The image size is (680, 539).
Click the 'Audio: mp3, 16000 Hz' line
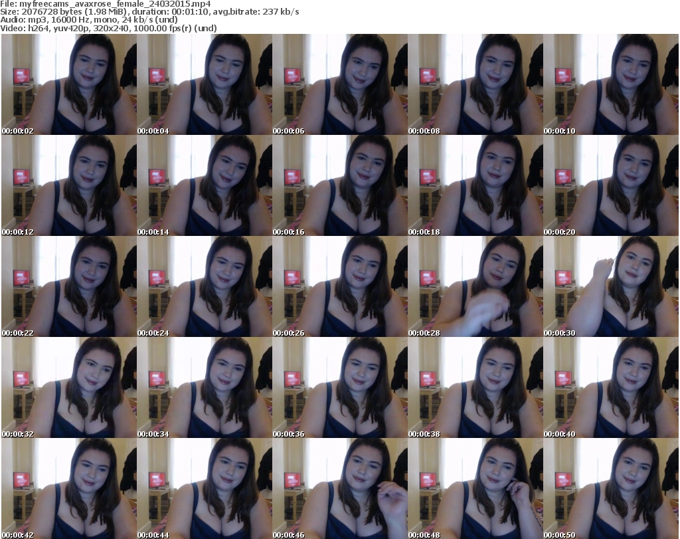(x=89, y=20)
